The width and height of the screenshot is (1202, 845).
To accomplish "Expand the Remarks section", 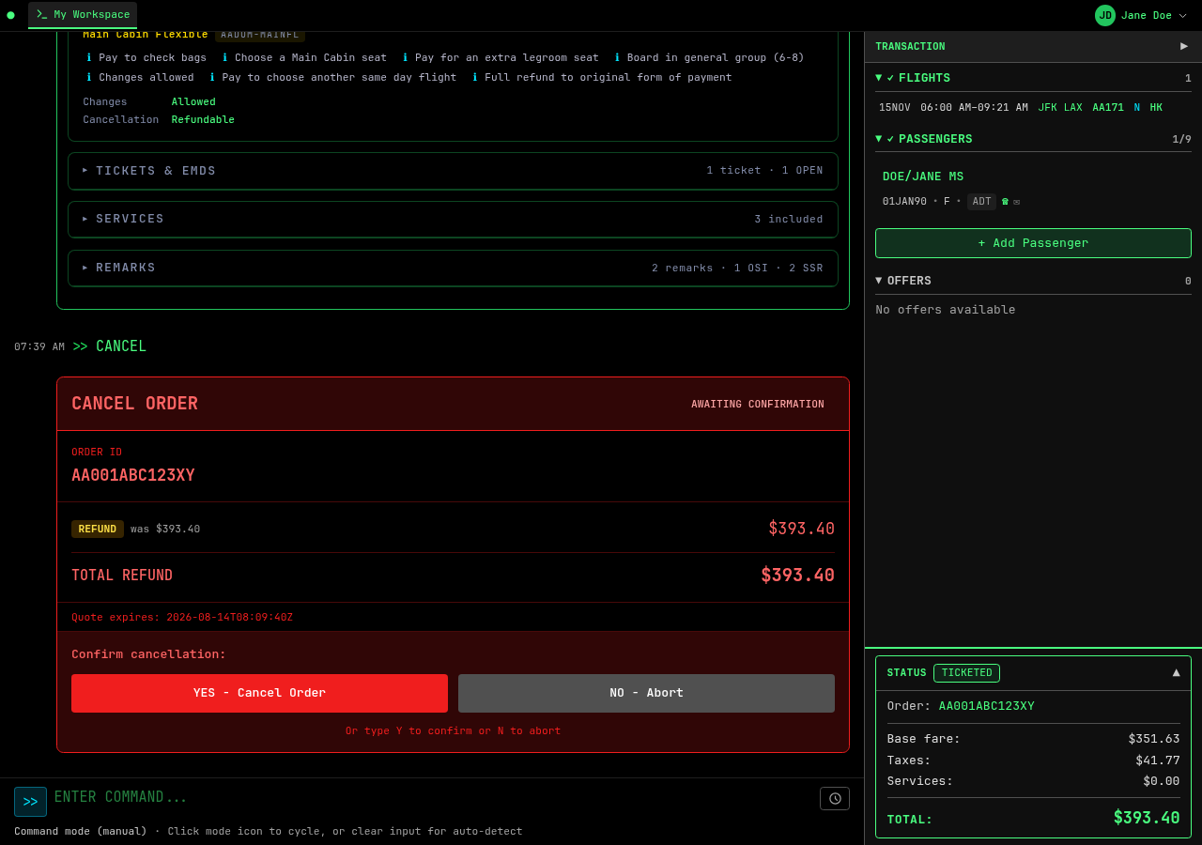I will [453, 268].
